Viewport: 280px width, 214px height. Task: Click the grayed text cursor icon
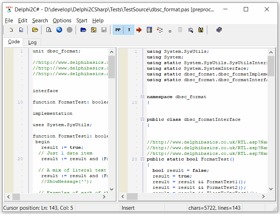point(180,30)
